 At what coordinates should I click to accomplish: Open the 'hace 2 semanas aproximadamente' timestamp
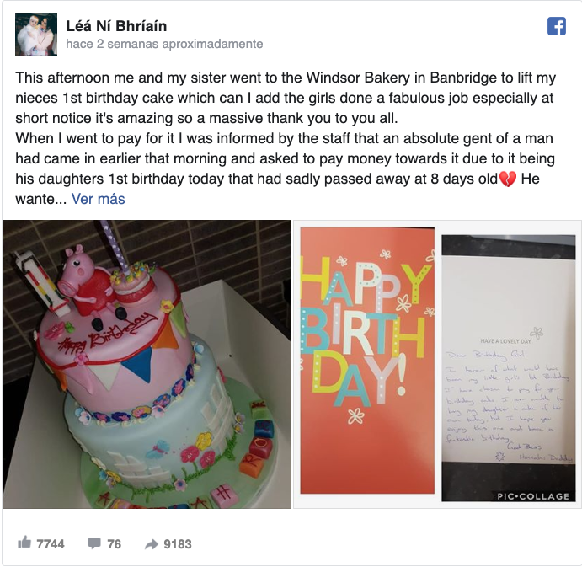(164, 44)
